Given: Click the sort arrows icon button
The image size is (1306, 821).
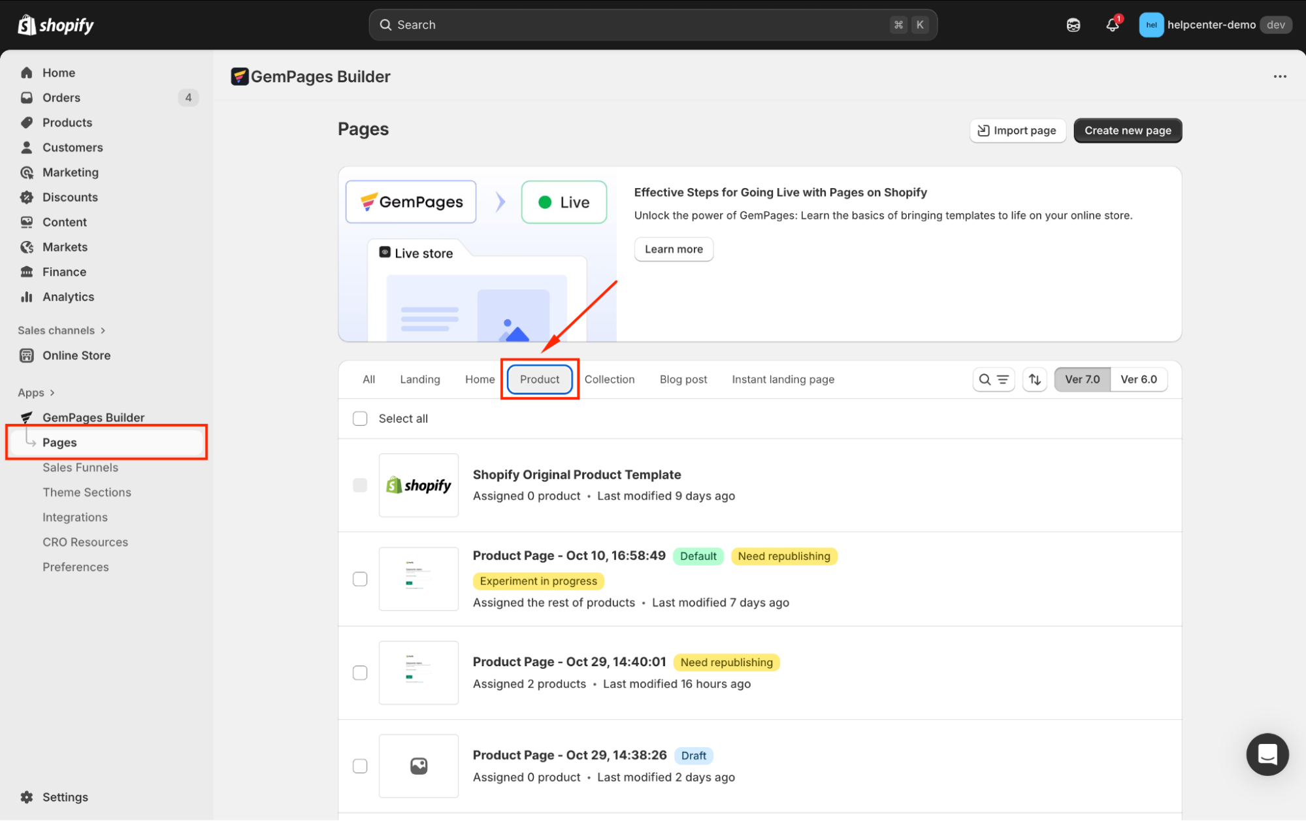Looking at the screenshot, I should pyautogui.click(x=1035, y=379).
